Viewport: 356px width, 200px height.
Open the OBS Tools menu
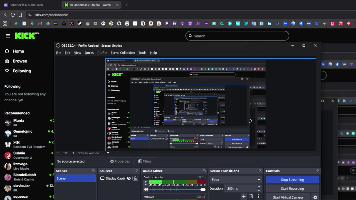[142, 53]
